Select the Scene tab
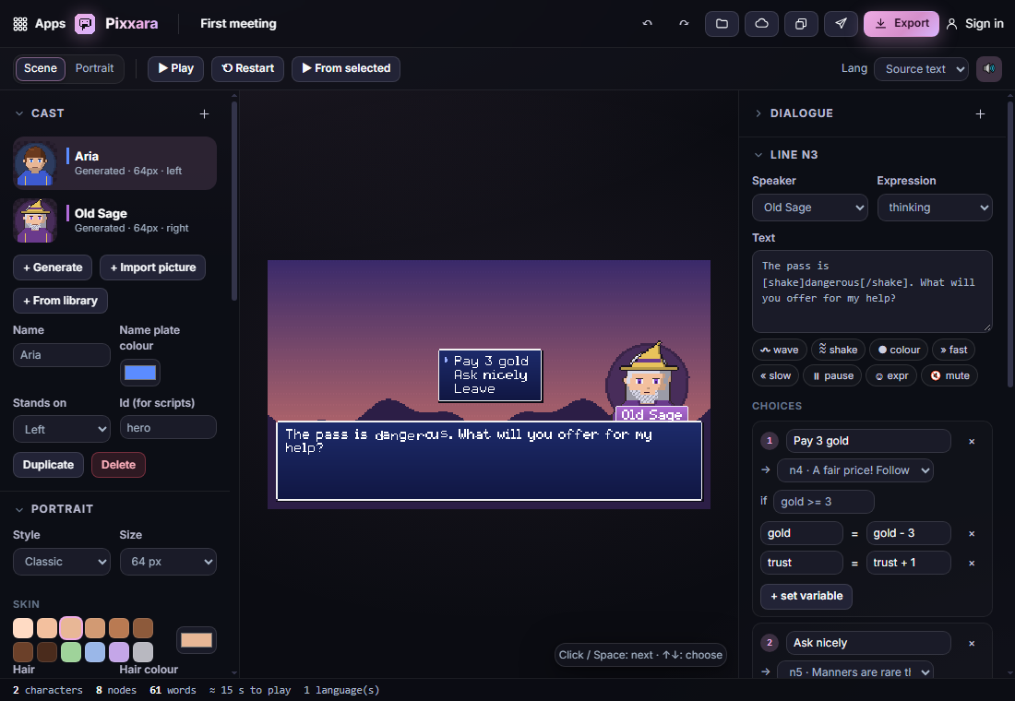The width and height of the screenshot is (1015, 701). [40, 68]
